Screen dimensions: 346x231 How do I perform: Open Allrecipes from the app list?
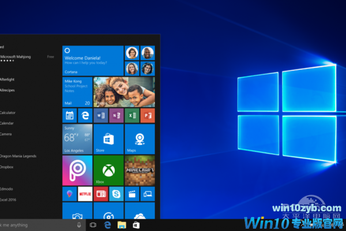[x=7, y=90]
